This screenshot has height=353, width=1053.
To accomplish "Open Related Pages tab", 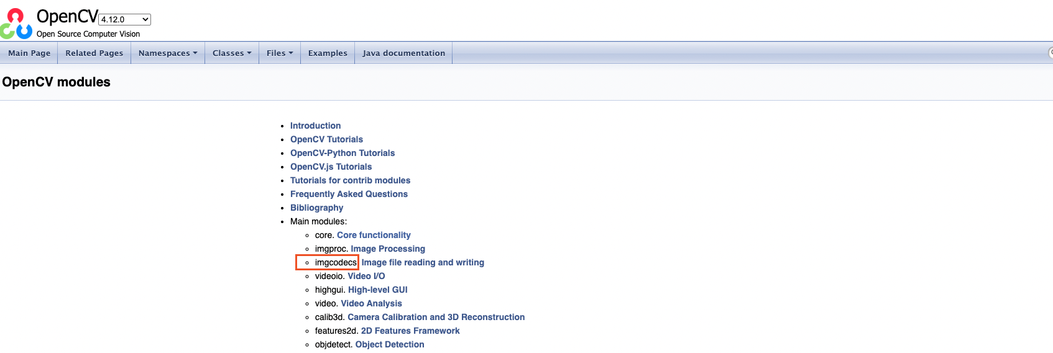I will 94,53.
